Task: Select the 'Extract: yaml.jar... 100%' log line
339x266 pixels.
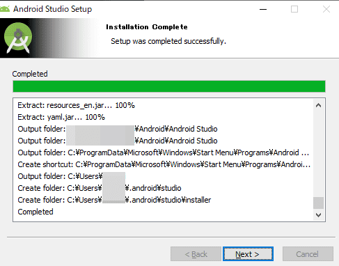Action: (61, 117)
